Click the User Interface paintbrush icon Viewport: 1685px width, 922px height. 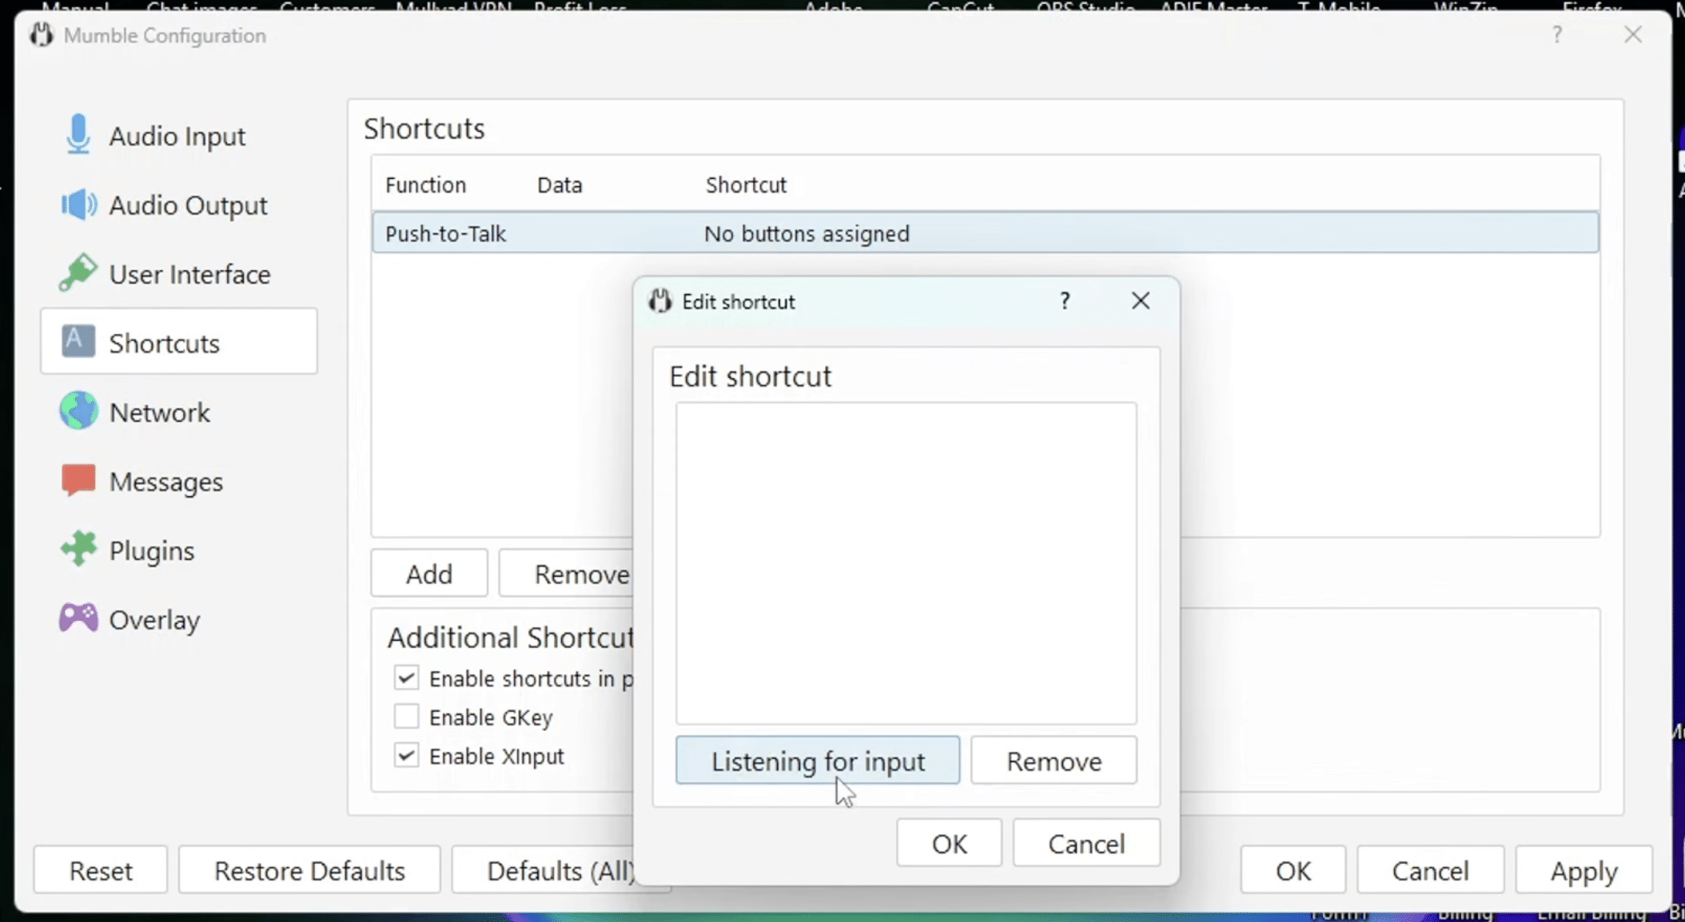77,273
